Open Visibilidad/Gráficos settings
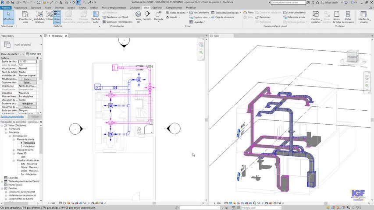The image size is (374, 210). 39,17
